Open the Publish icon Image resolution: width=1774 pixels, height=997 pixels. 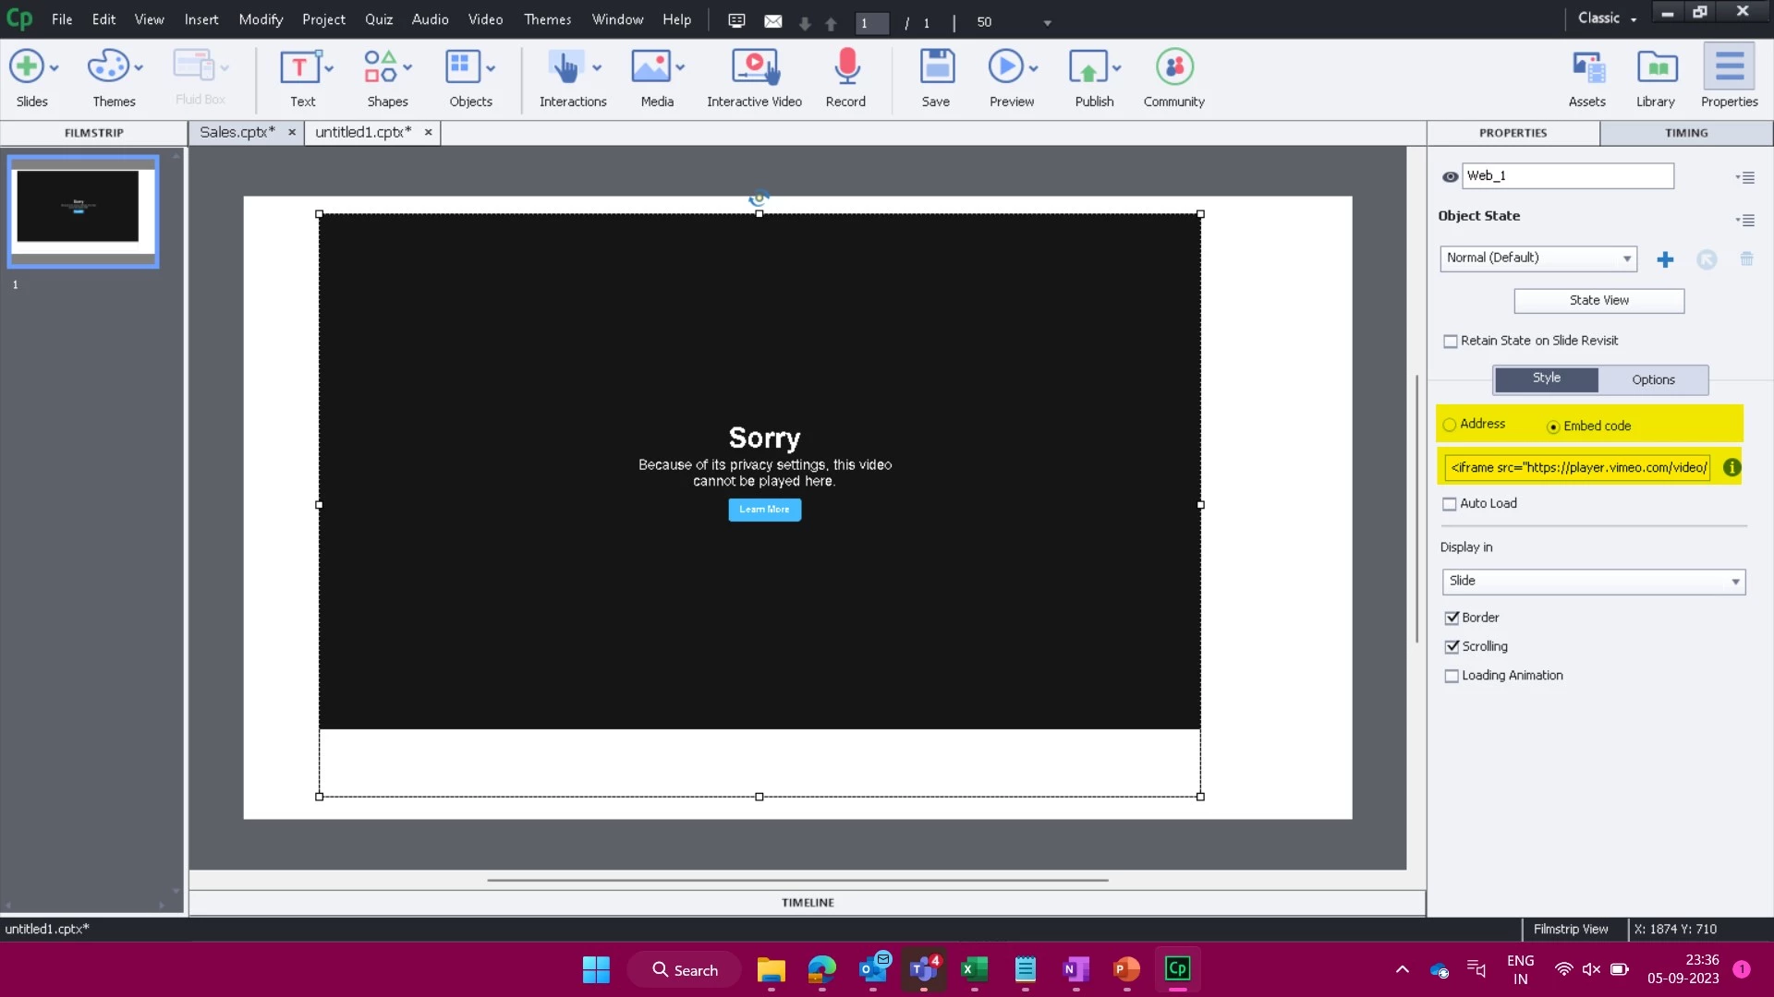click(x=1087, y=67)
